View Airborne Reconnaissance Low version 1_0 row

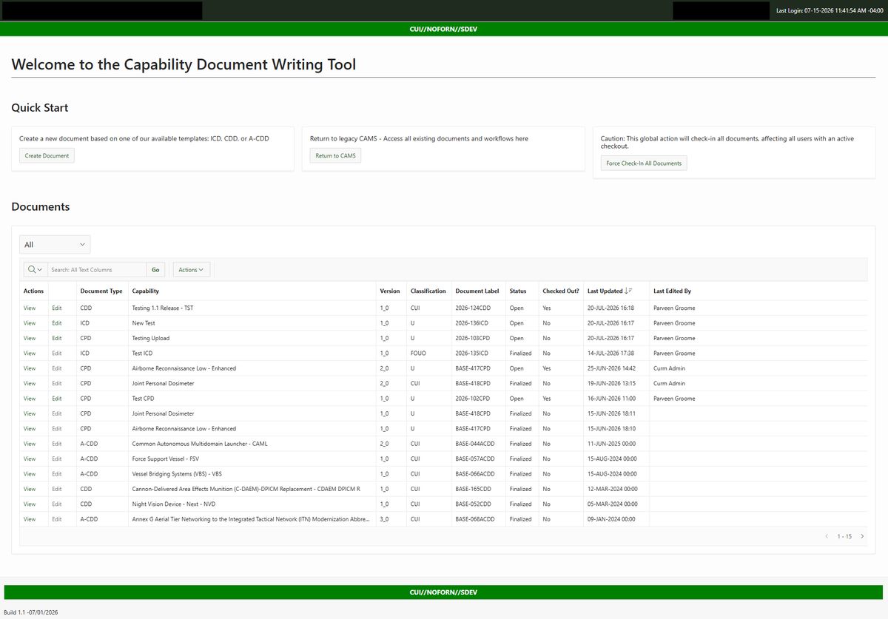[x=30, y=429]
